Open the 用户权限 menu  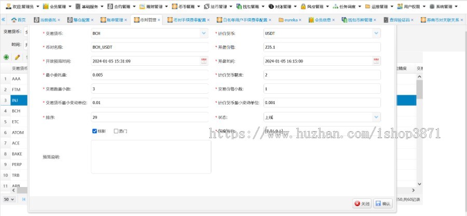[x=411, y=6]
